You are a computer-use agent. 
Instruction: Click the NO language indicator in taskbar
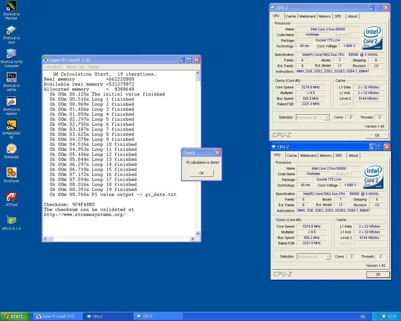[363, 317]
